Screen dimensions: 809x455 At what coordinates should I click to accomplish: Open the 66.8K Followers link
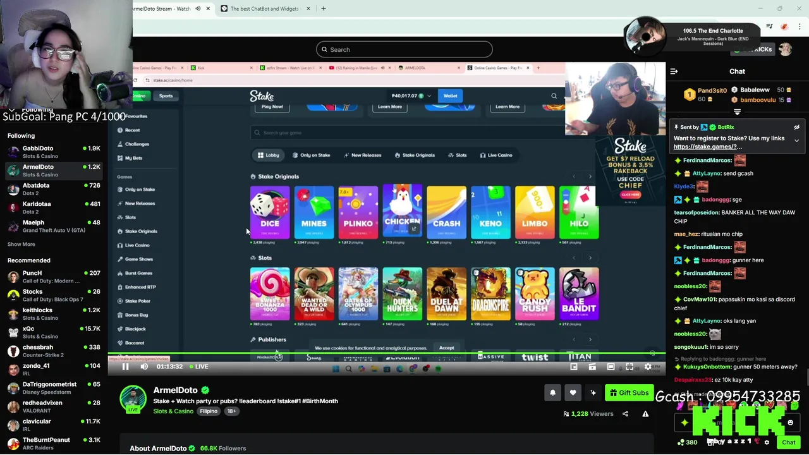pos(223,448)
